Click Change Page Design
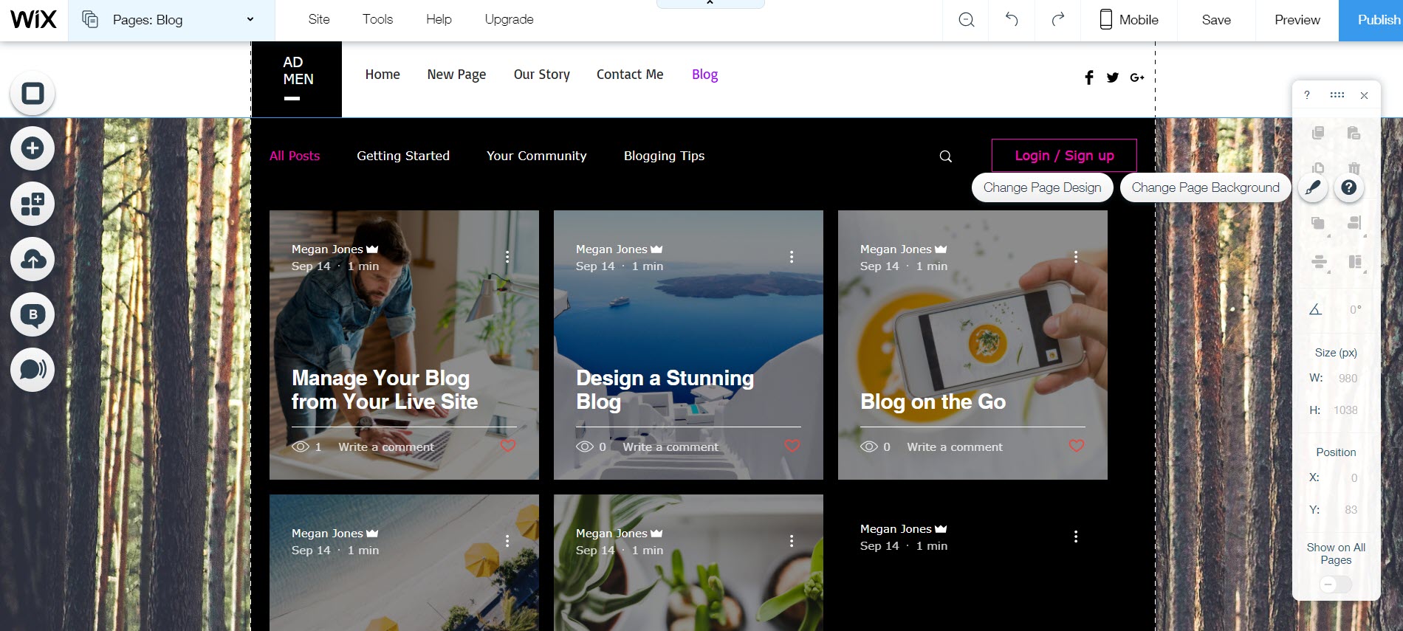 pyautogui.click(x=1042, y=187)
